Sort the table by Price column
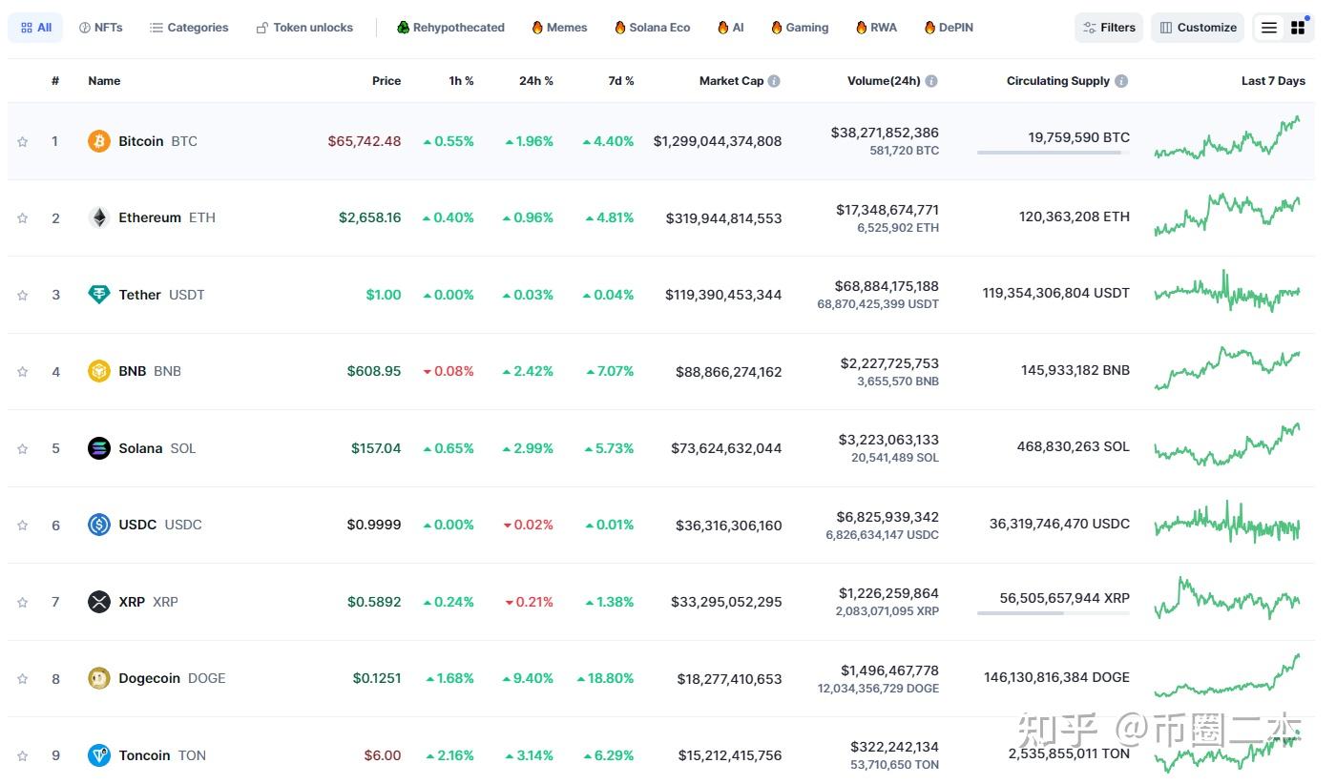The height and width of the screenshot is (784, 1336). click(x=386, y=81)
